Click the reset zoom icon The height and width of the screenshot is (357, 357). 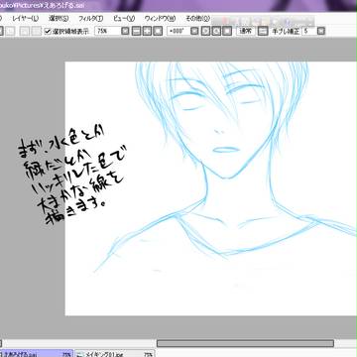pyautogui.click(x=158, y=31)
